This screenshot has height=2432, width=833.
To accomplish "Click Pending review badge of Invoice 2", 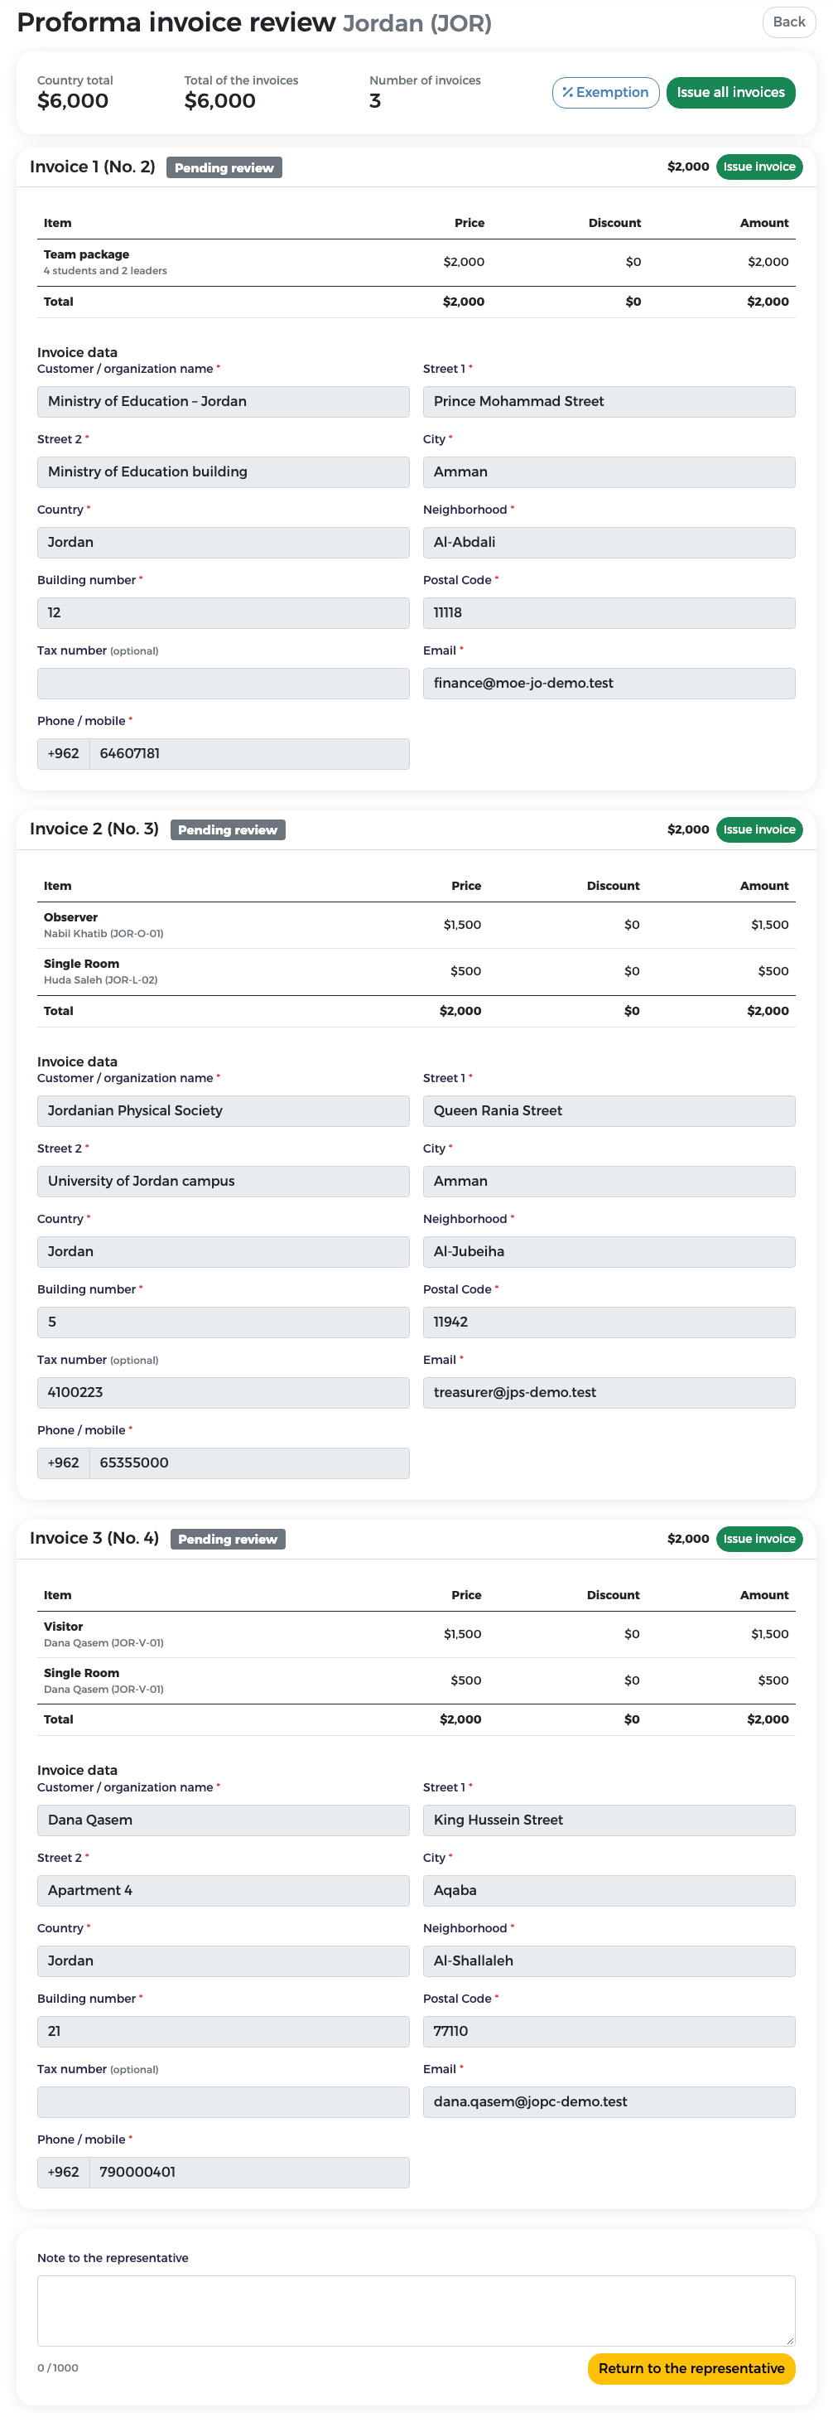I will click(x=228, y=830).
